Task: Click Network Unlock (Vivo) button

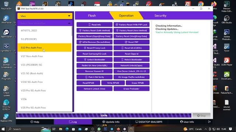Action: coord(94,89)
